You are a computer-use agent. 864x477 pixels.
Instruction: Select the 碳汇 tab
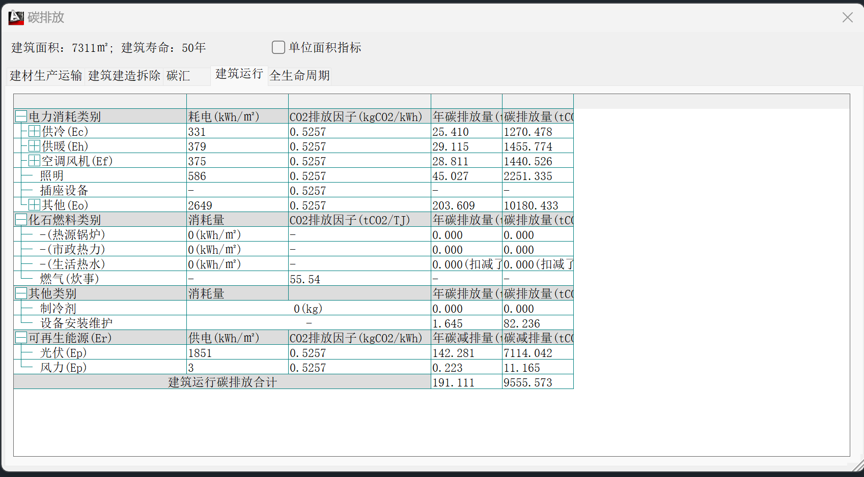coord(178,76)
